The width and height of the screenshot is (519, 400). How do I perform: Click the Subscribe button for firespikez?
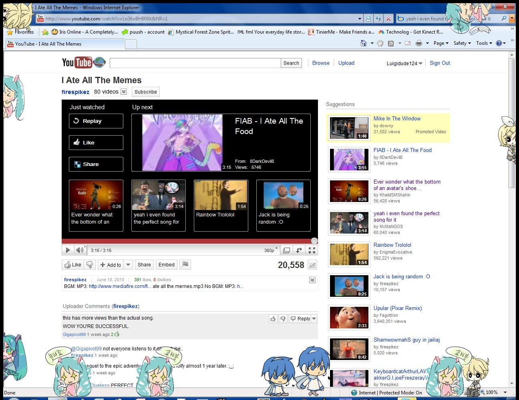click(x=146, y=92)
